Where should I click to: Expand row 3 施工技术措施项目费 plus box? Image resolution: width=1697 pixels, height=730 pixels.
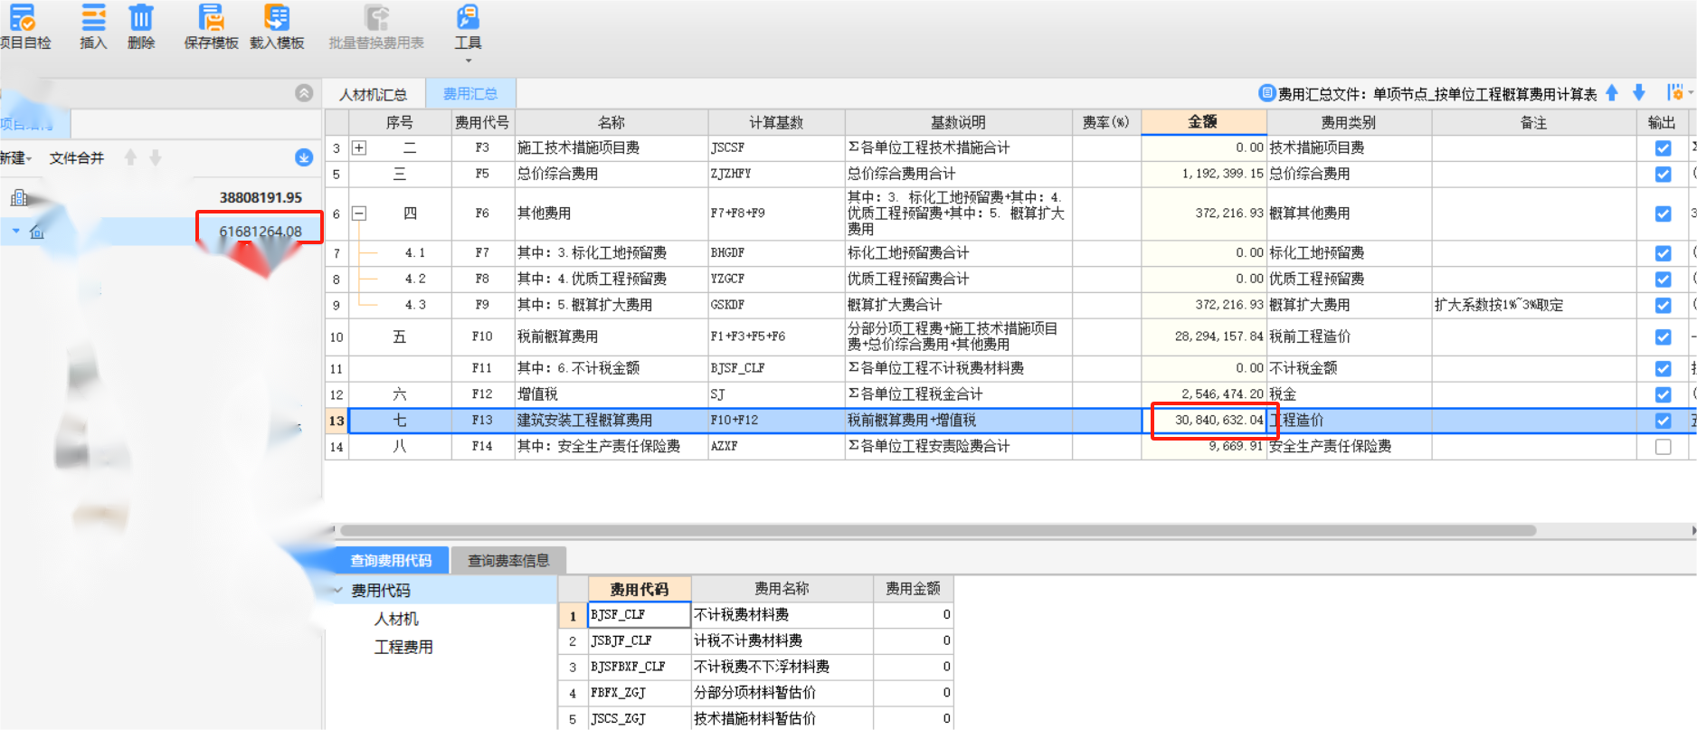[x=359, y=147]
